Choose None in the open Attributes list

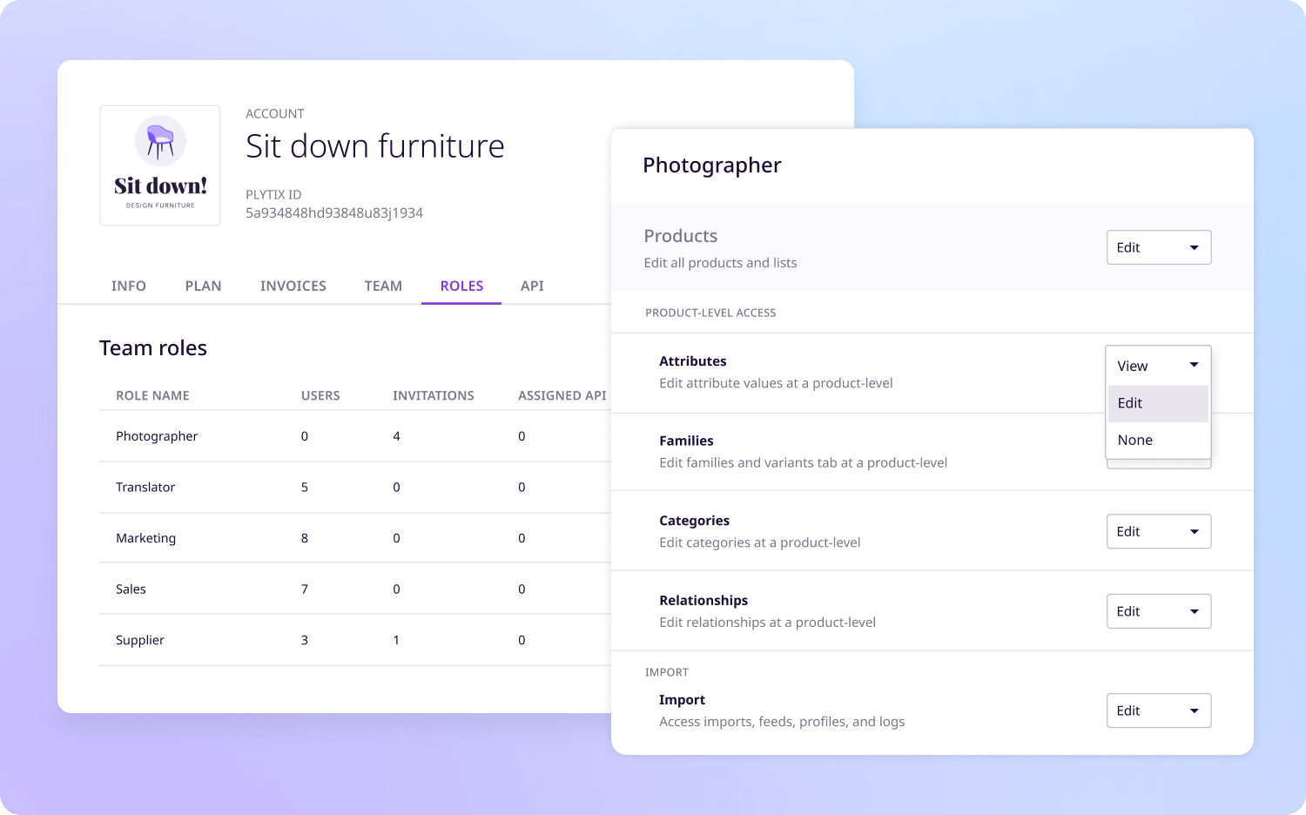[1158, 440]
